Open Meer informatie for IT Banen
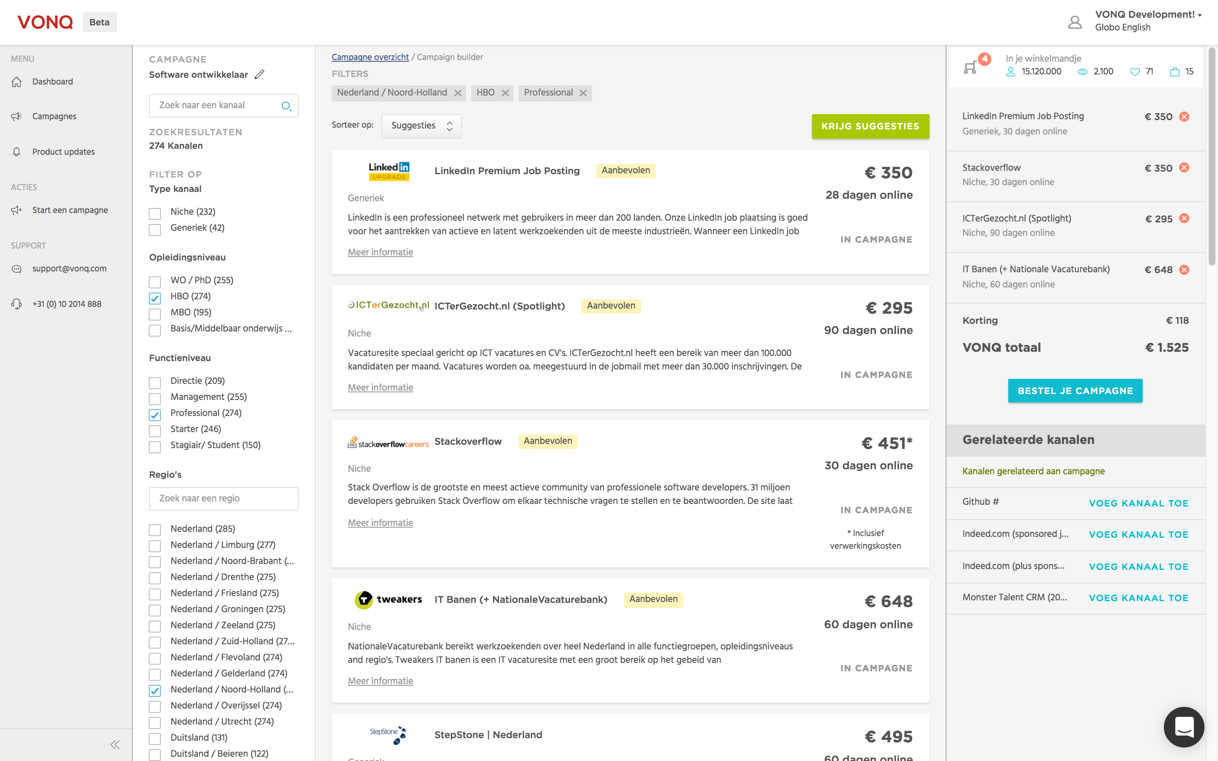This screenshot has width=1218, height=761. point(380,681)
